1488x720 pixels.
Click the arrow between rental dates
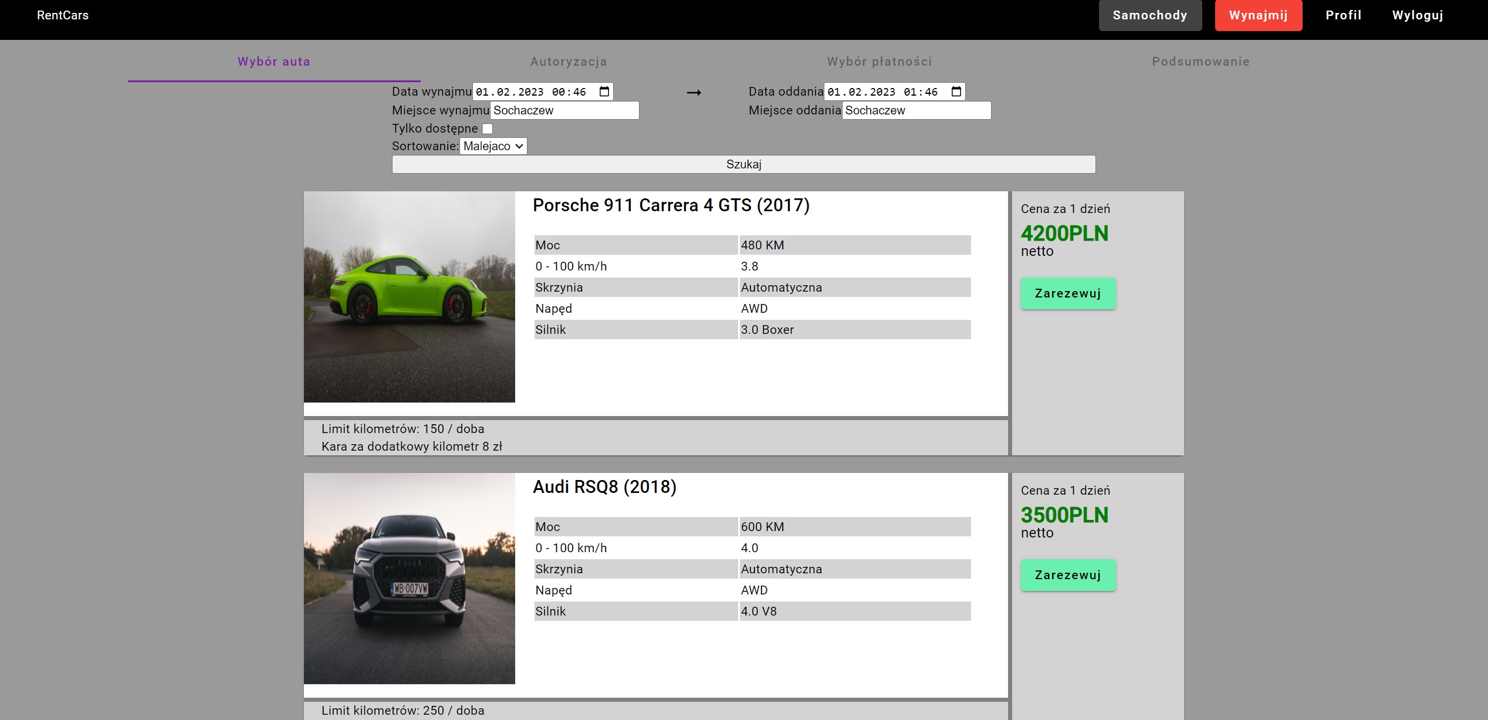click(x=694, y=93)
